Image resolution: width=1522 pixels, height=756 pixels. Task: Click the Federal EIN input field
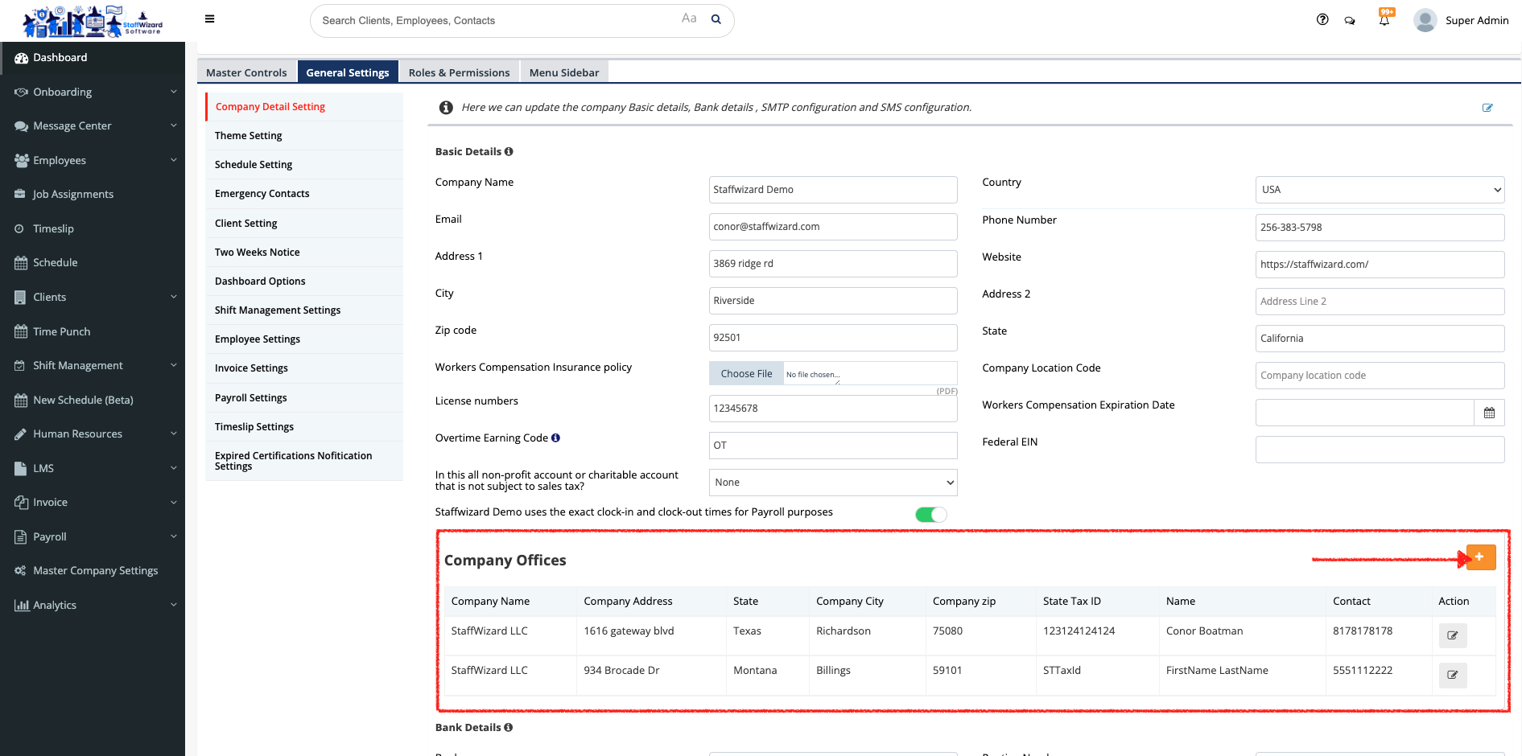tap(1380, 450)
